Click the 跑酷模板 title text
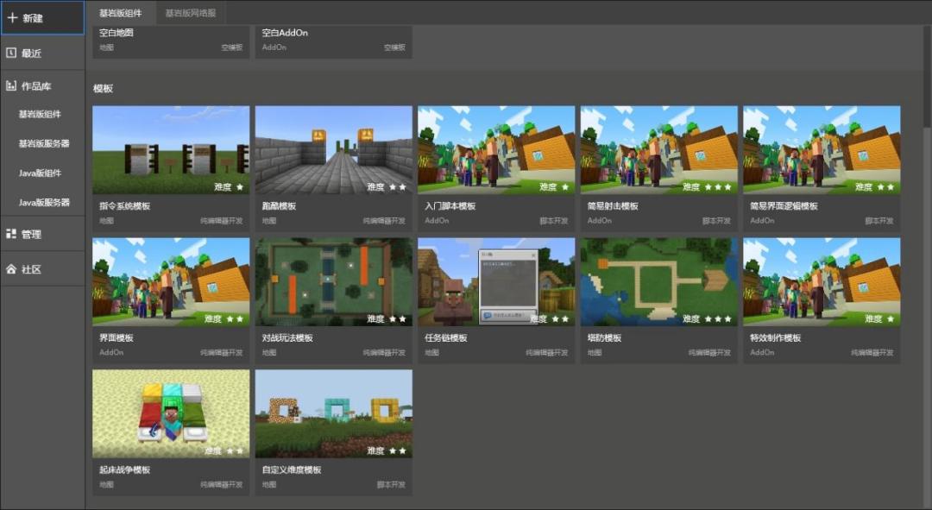Image resolution: width=932 pixels, height=510 pixels. pyautogui.click(x=279, y=205)
